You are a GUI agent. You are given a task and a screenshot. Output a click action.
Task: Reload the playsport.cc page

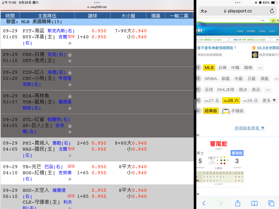coord(272,11)
